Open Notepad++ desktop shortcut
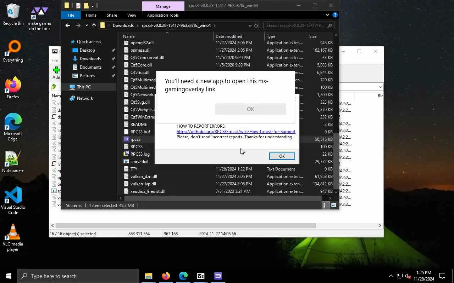454x283 pixels. coord(13,162)
